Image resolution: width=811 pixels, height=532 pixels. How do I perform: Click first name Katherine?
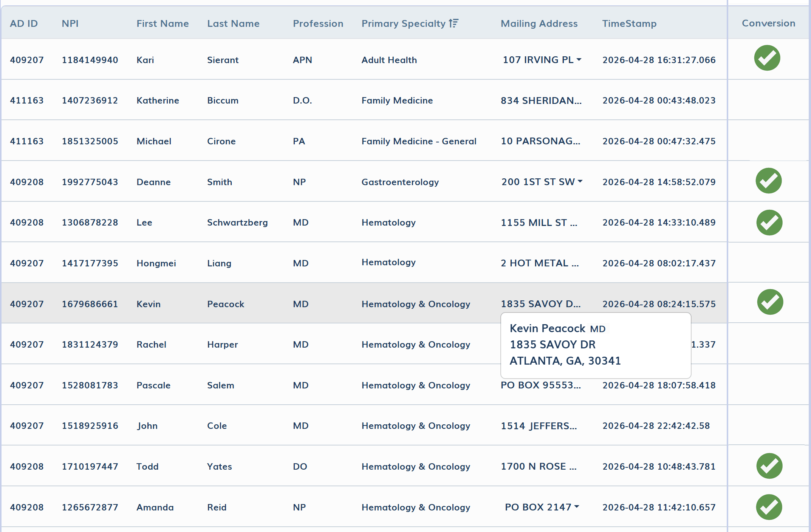point(158,101)
